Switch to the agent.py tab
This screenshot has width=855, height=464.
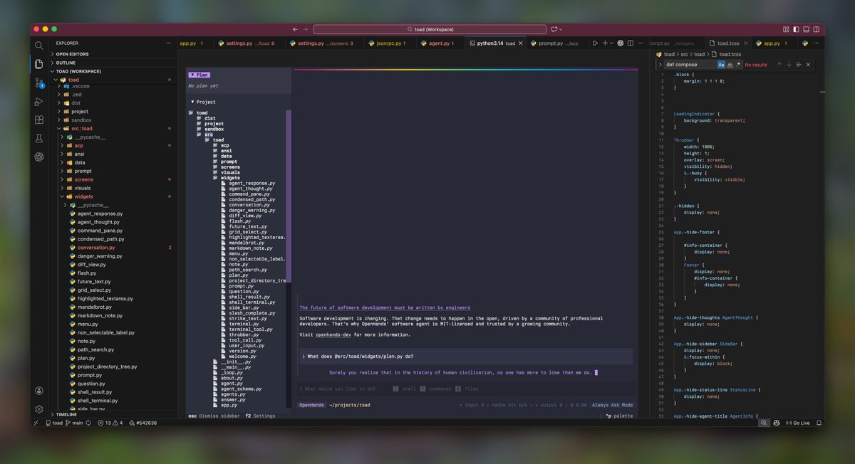437,43
